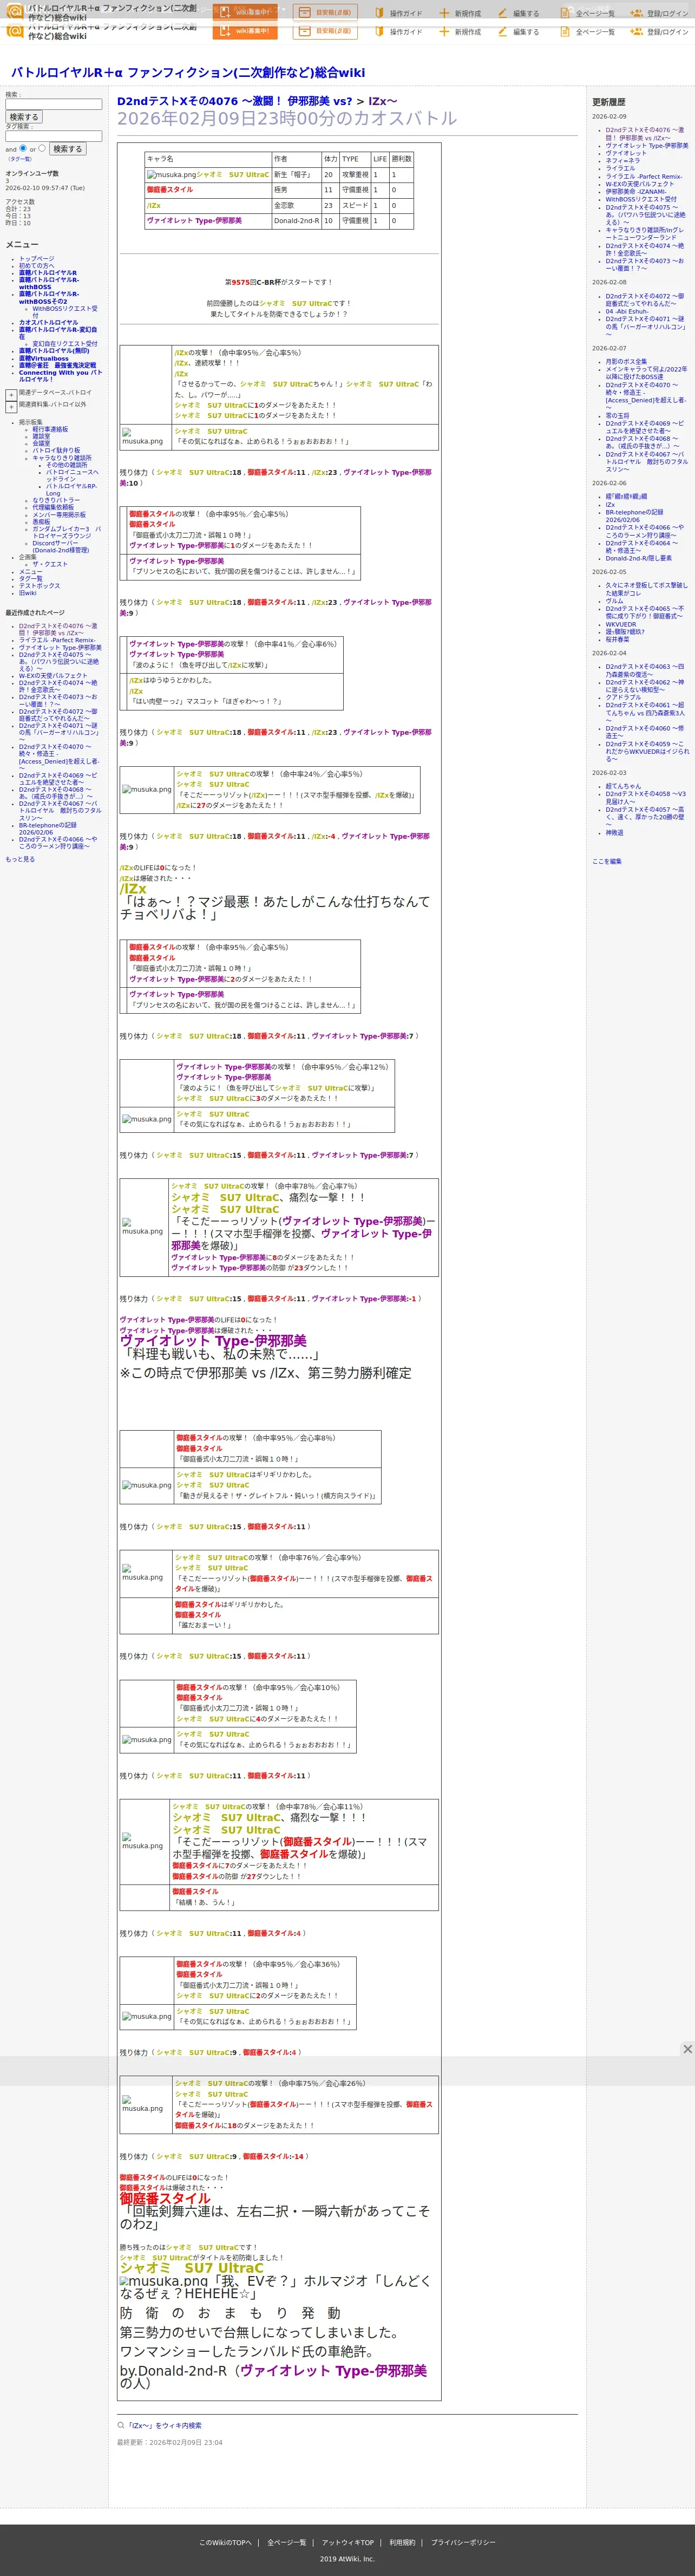Screen dimensions: 695x2576
Task: Open the site title バトルロイヤルR+α wiki link
Action: click(x=188, y=72)
